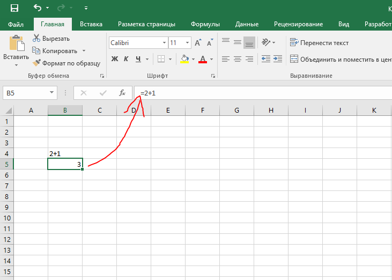
Task: Click Формат по образцу format painter
Action: (x=66, y=63)
